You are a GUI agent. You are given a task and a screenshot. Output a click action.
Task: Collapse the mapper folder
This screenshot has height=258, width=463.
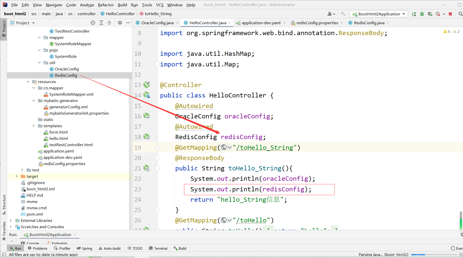click(39, 37)
